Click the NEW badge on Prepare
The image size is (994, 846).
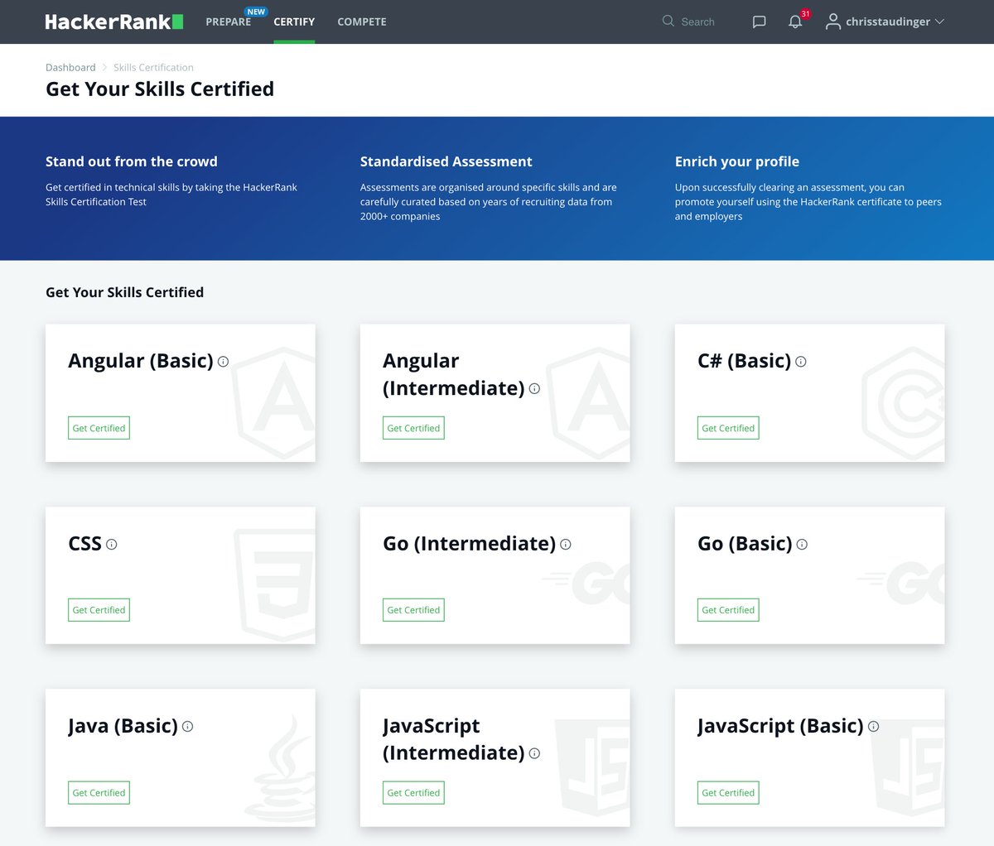point(257,12)
